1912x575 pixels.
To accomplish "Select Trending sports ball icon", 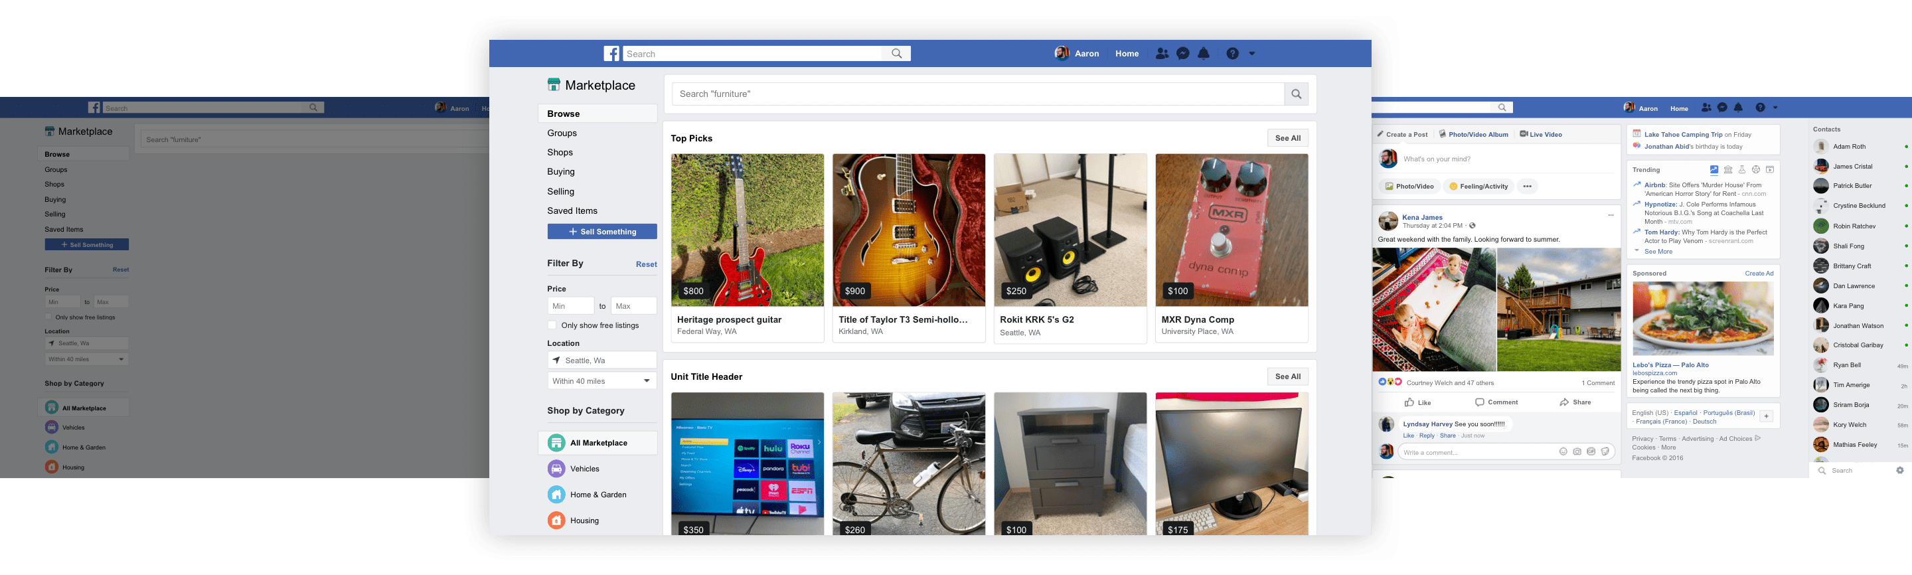I will coord(1756,170).
